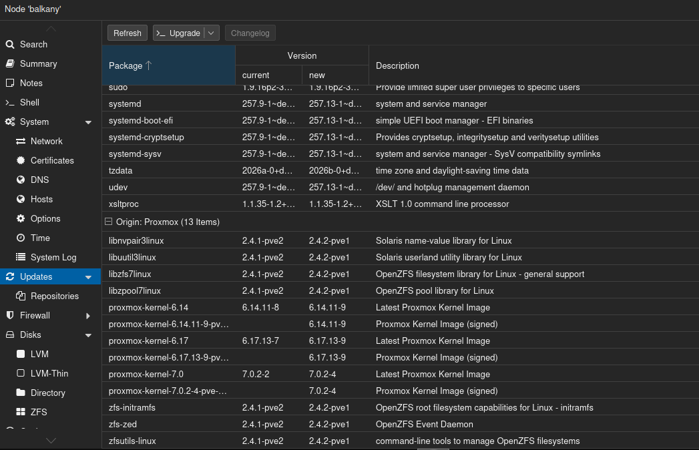Click the sidebar scroll-up chevron
The image size is (699, 450).
point(51,29)
